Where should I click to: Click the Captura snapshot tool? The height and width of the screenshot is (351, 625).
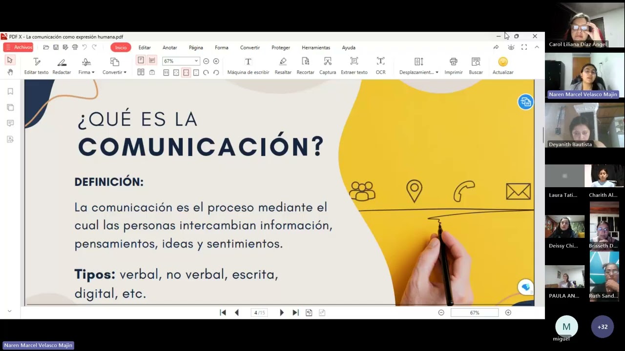click(328, 66)
